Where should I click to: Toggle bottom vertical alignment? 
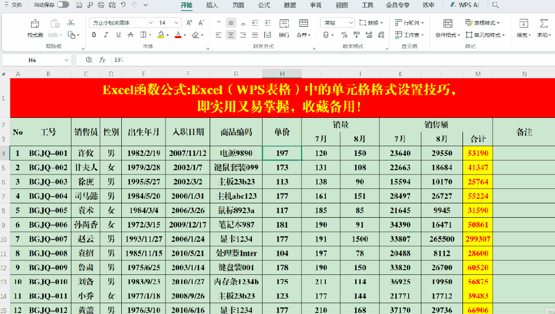[243, 23]
